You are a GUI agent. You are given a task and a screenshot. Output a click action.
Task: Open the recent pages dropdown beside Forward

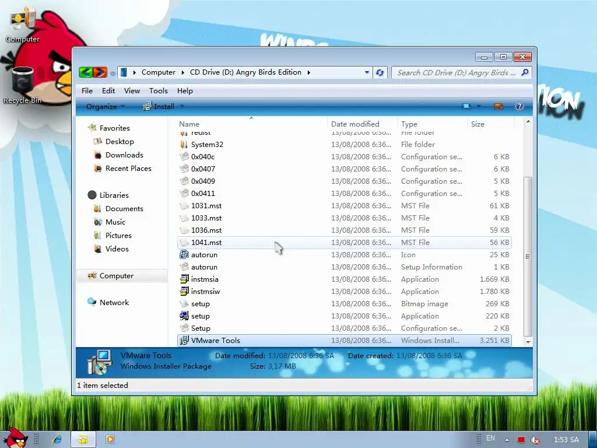coord(113,73)
